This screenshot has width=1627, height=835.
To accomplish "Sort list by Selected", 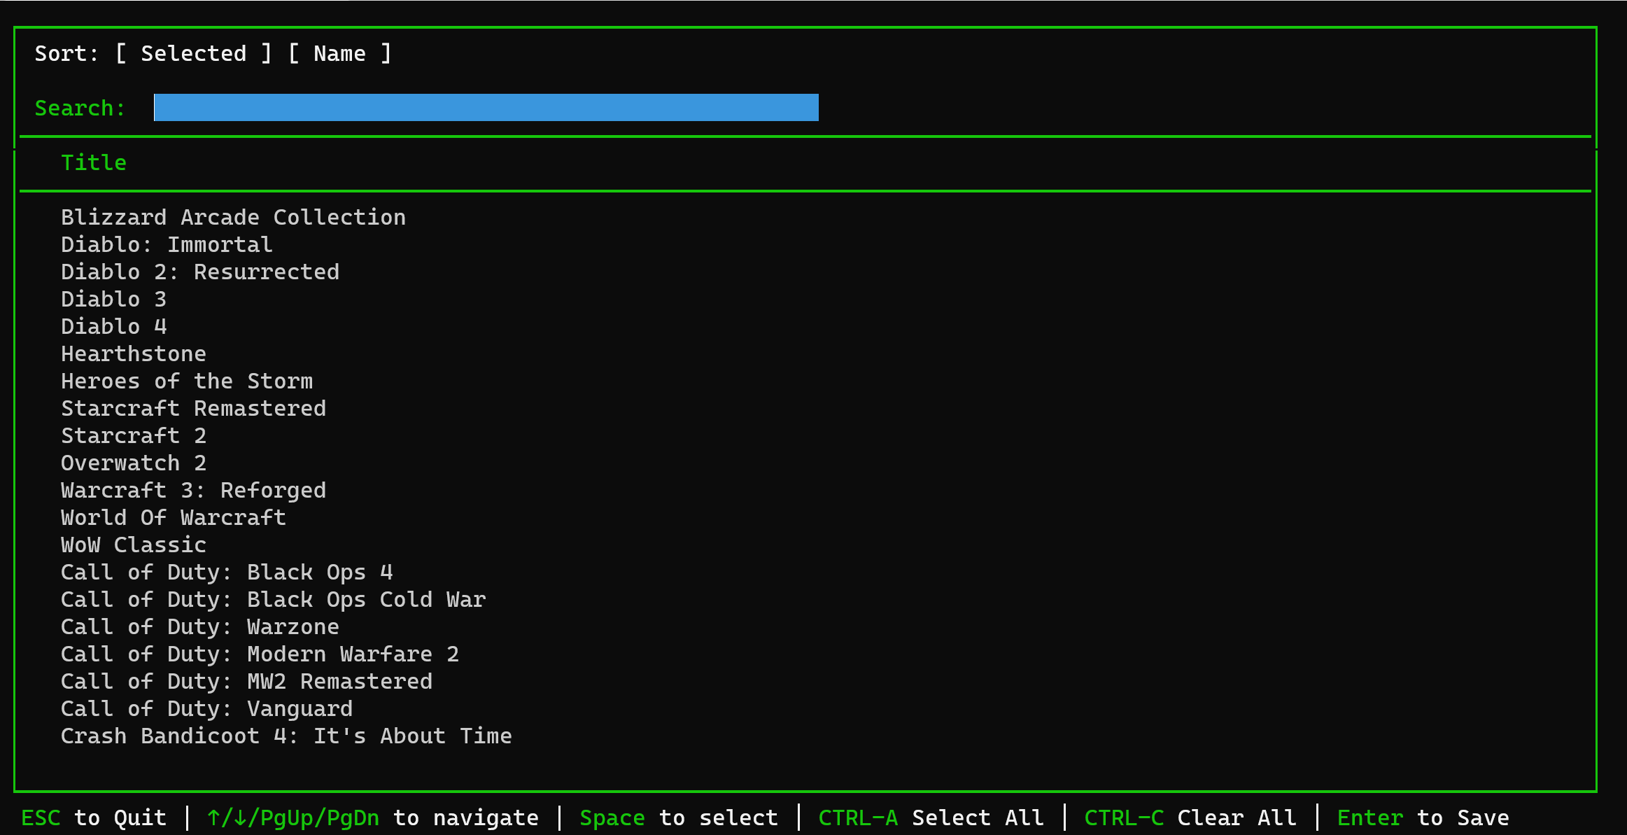I will [193, 54].
